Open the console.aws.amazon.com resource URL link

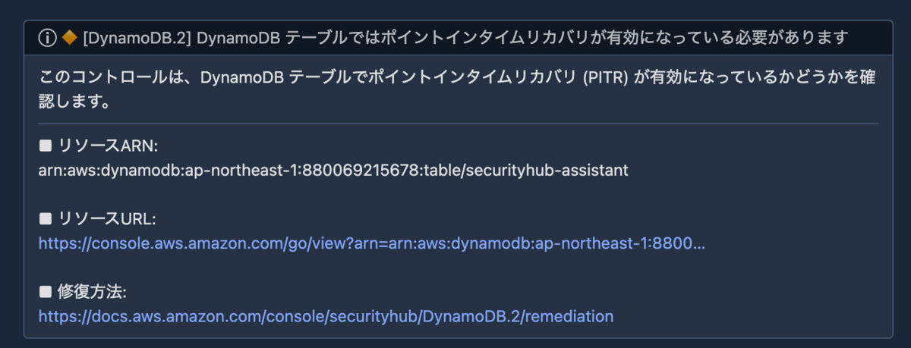click(372, 243)
